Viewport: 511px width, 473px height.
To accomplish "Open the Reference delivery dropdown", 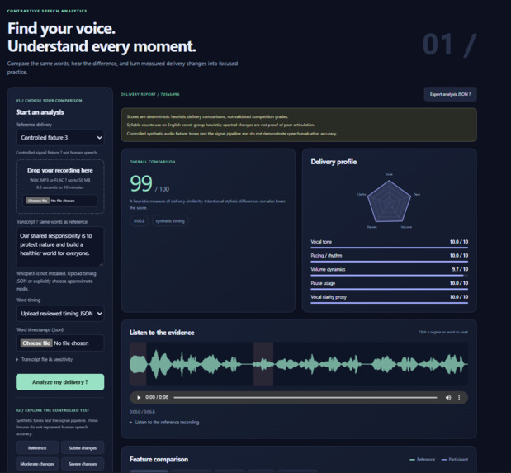I will (x=60, y=138).
